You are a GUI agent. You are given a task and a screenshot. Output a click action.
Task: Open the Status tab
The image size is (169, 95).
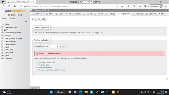(59, 14)
